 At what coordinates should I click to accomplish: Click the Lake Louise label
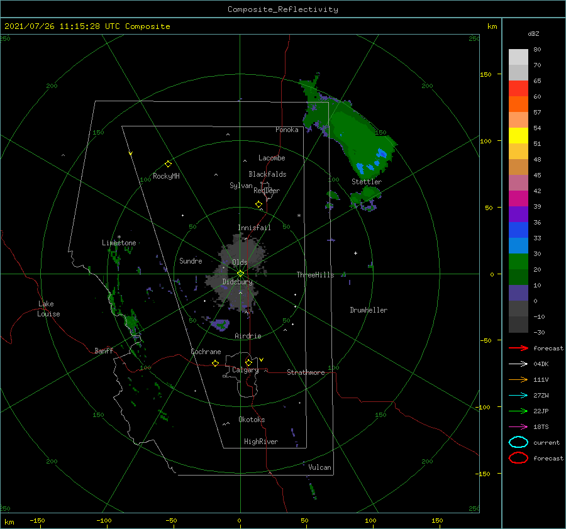48,309
